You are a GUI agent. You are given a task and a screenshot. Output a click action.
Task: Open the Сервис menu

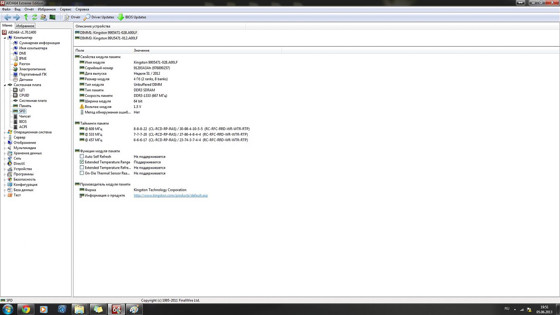[66, 9]
